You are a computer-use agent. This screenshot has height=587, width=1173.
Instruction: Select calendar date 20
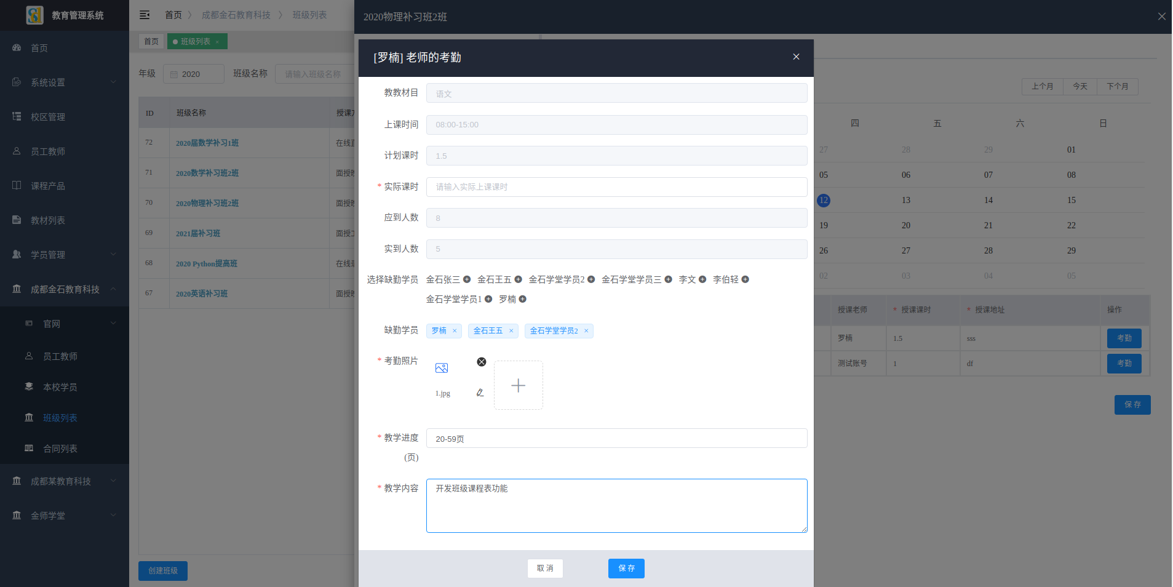pyautogui.click(x=906, y=225)
